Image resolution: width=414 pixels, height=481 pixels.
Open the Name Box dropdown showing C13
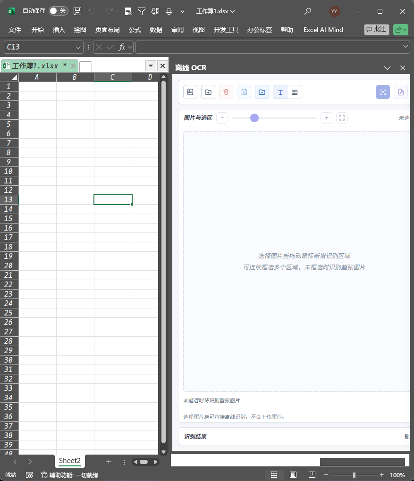[78, 47]
